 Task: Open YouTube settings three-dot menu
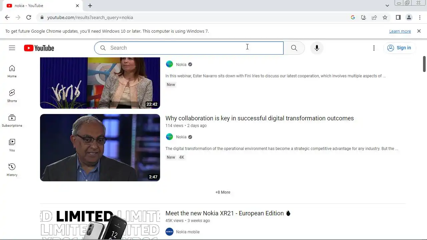click(x=374, y=48)
